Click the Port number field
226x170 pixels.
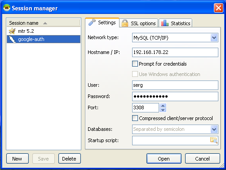tap(146, 107)
